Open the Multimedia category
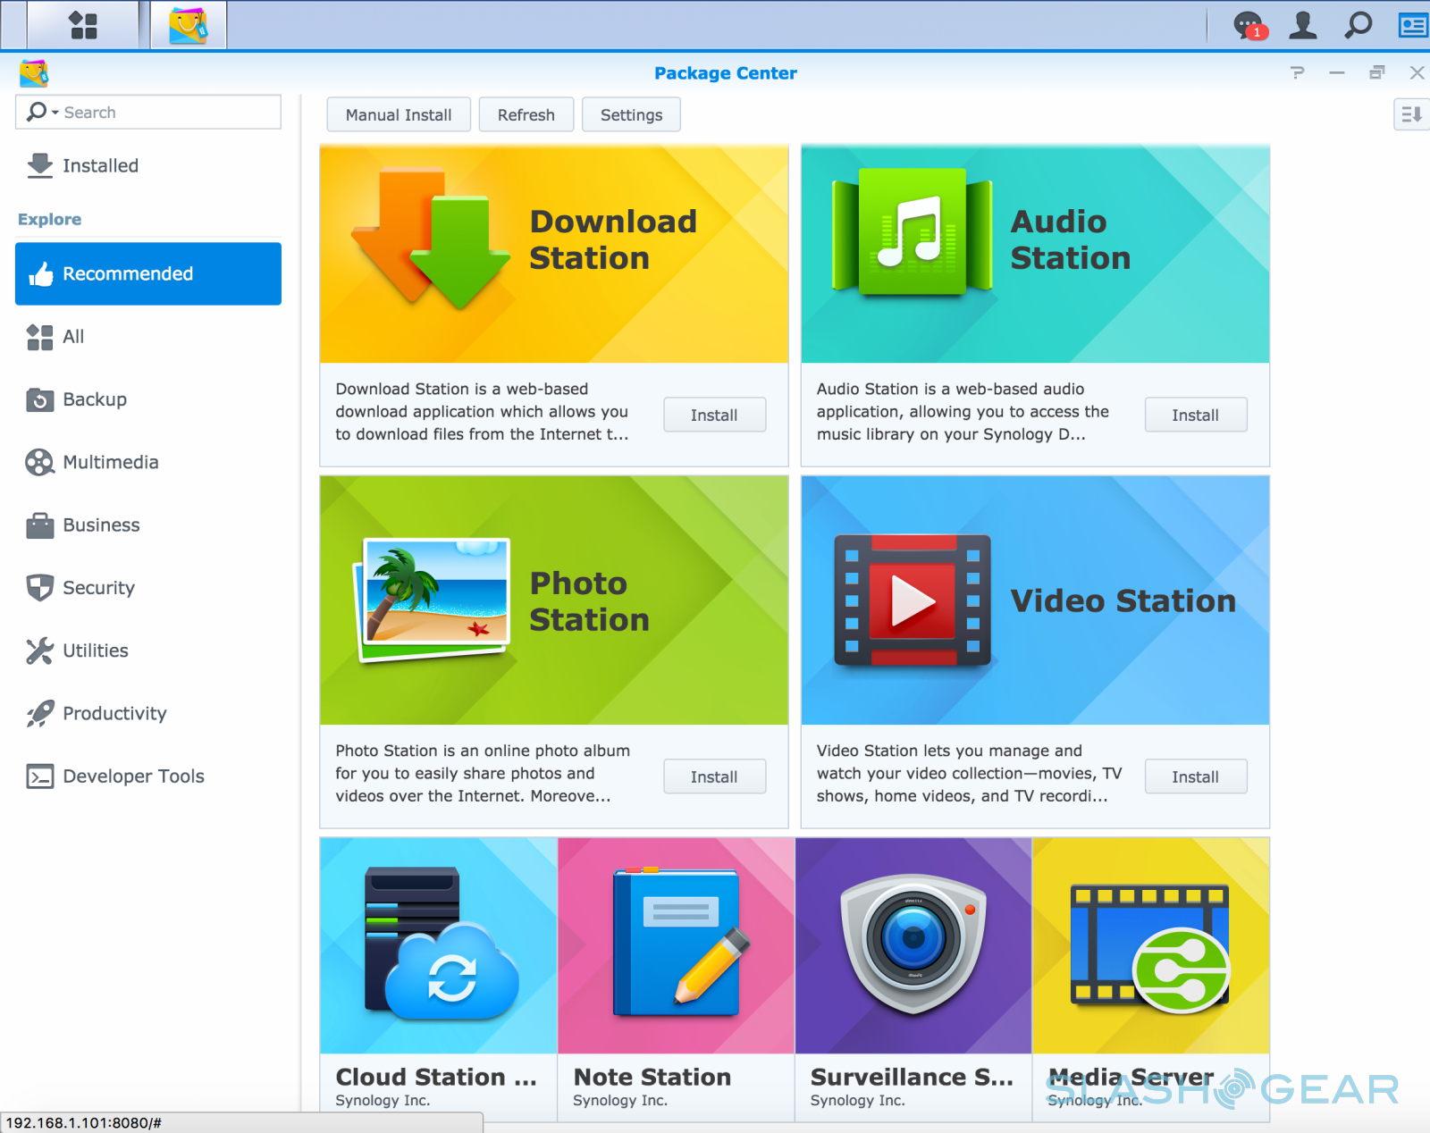 [x=148, y=462]
